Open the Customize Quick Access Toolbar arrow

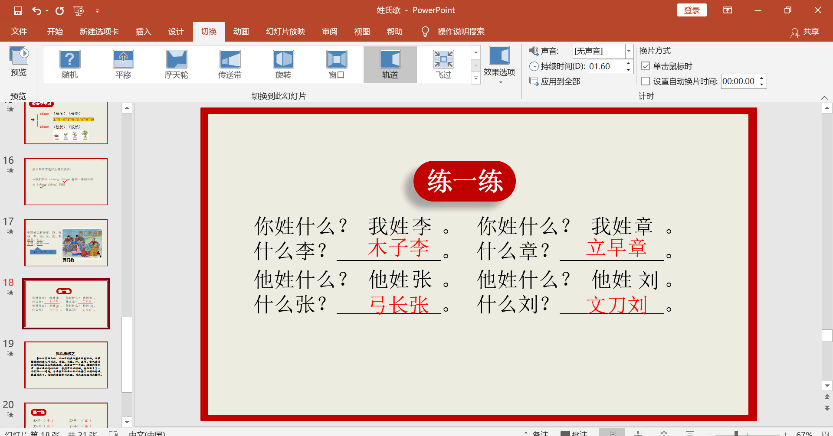click(x=97, y=11)
